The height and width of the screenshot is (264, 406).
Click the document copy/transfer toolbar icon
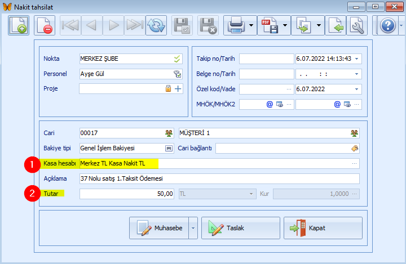(303, 25)
